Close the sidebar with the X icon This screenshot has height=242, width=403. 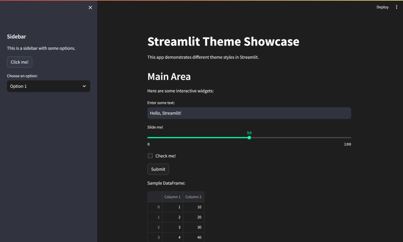[90, 8]
